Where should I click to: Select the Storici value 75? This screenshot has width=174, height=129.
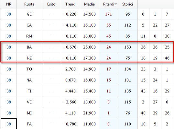tap(128, 58)
